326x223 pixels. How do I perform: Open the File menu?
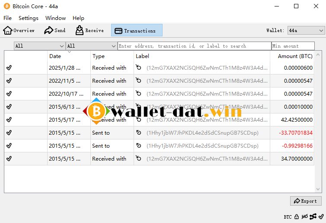pos(7,18)
